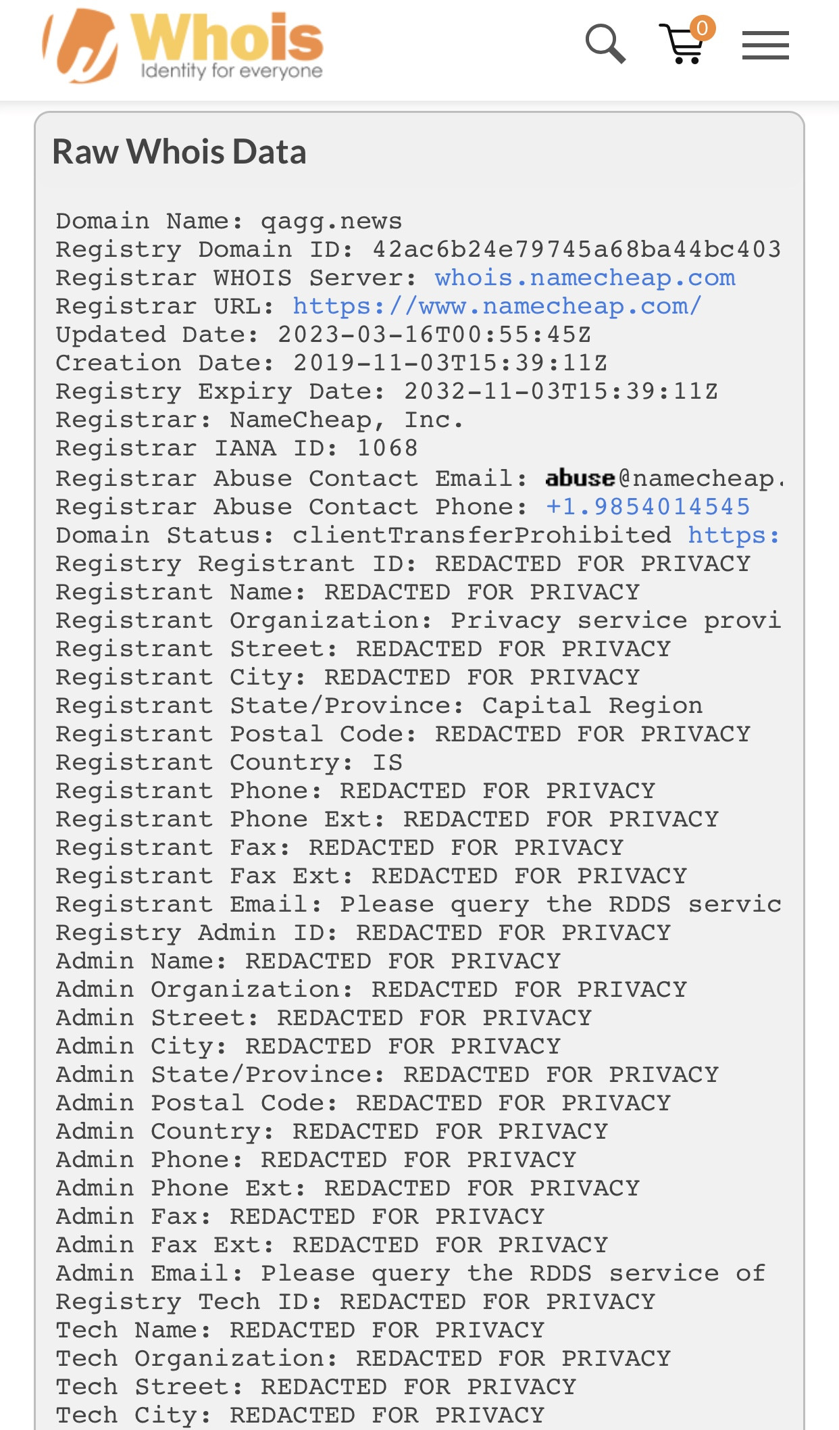Image resolution: width=839 pixels, height=1430 pixels.
Task: Click the Raw Whois Data heading
Action: (x=179, y=151)
